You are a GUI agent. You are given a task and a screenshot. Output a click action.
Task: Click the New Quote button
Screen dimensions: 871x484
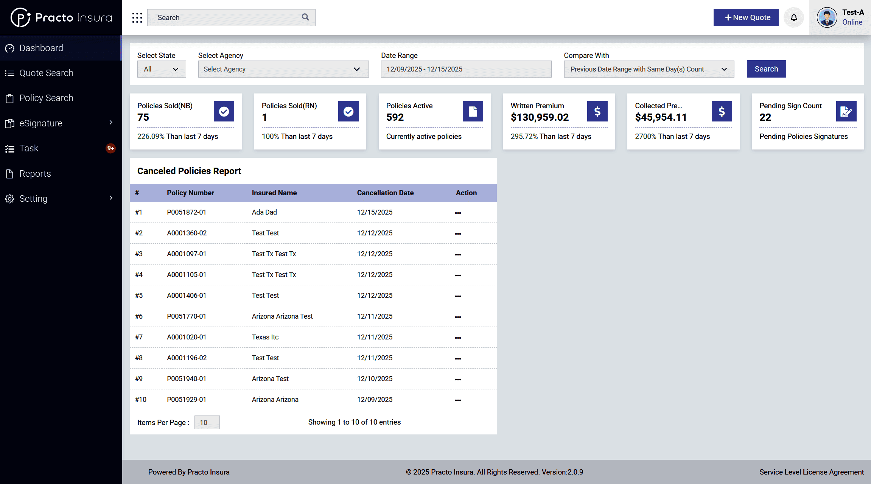pyautogui.click(x=746, y=17)
